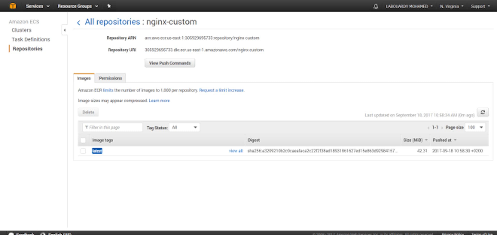Switch to the Permissions tab
This screenshot has height=235, width=497.
pos(110,78)
